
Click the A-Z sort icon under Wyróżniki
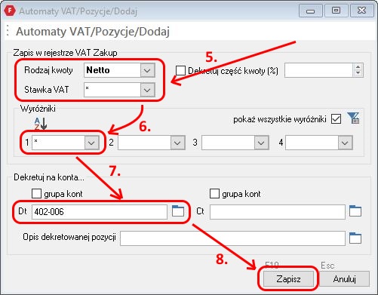point(41,124)
